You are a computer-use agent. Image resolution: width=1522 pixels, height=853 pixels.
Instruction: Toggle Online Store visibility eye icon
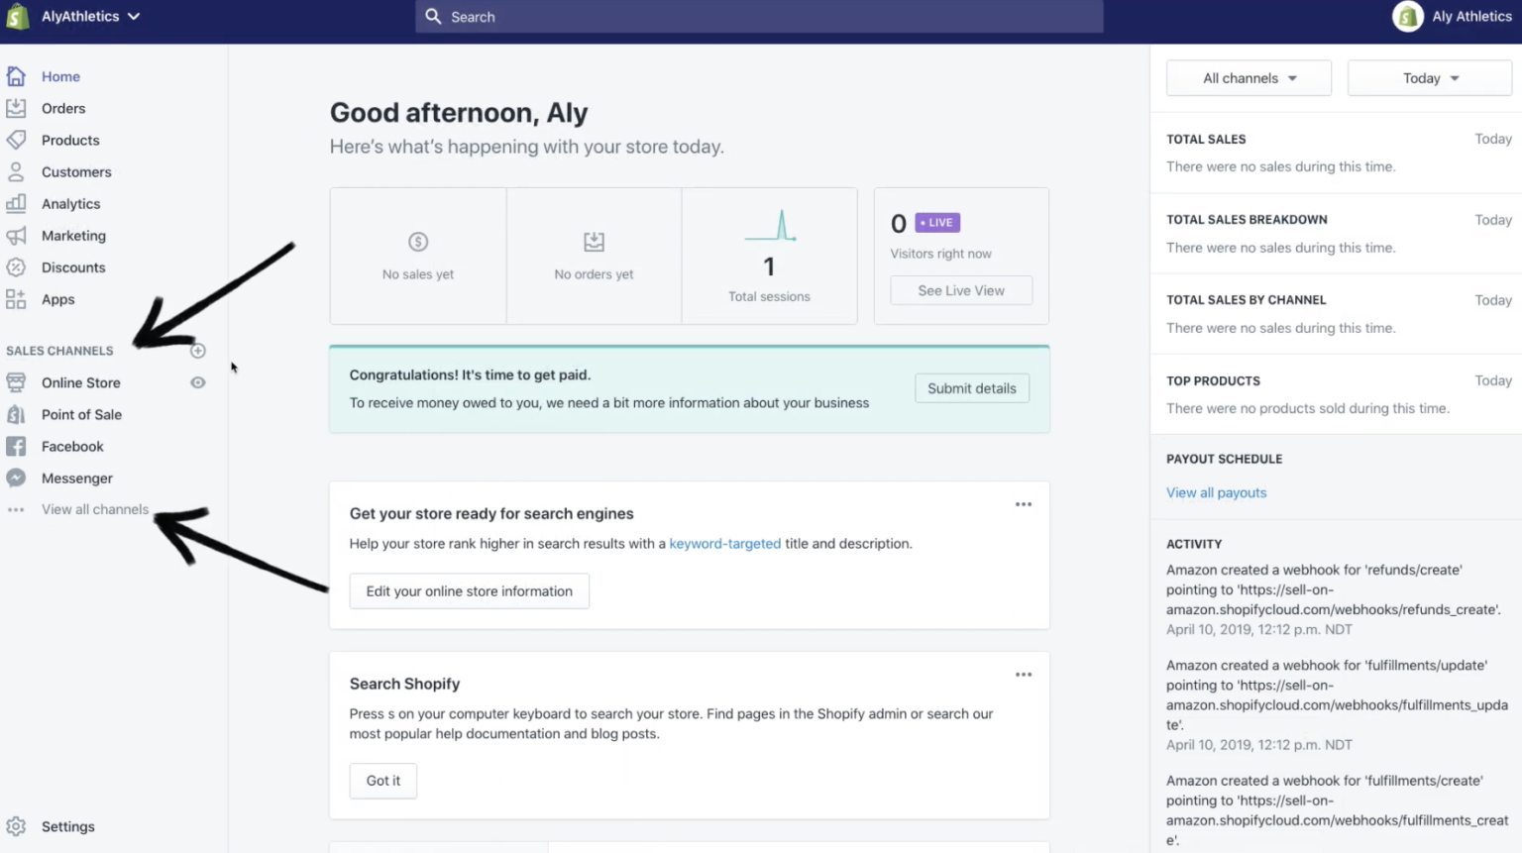click(x=197, y=381)
